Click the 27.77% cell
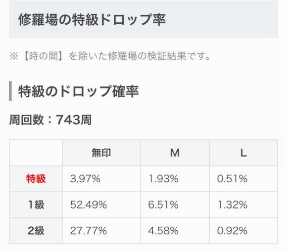 point(101,231)
